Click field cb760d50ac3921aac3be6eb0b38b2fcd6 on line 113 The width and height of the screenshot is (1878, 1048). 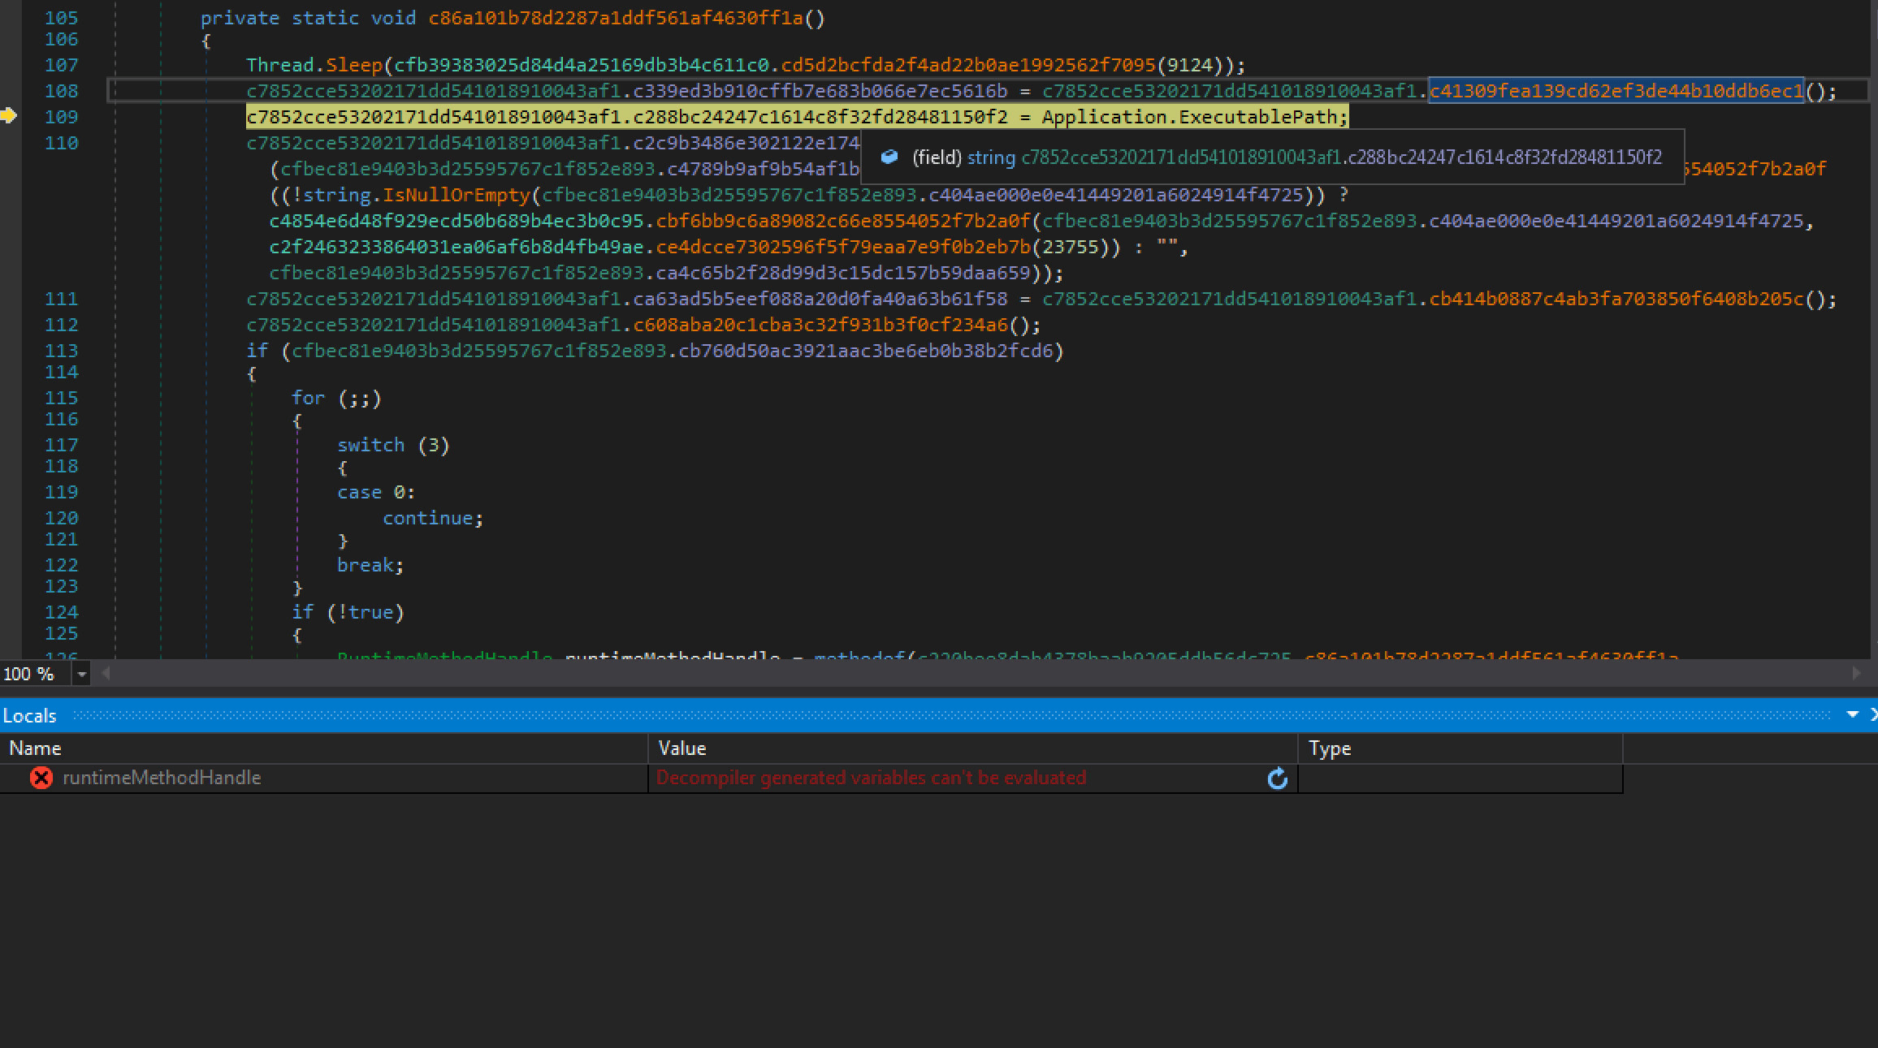point(866,351)
